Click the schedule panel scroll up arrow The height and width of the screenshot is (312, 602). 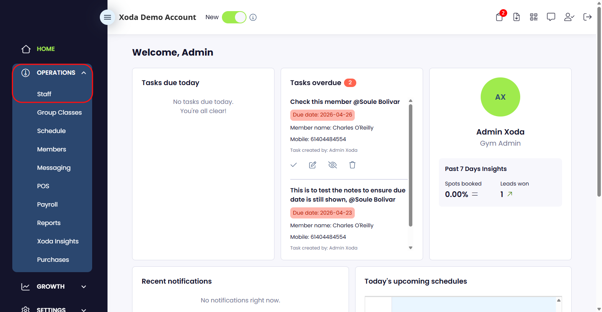click(559, 300)
